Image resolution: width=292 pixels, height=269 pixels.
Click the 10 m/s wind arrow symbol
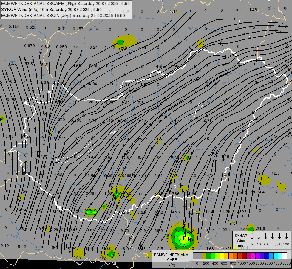[259, 236]
